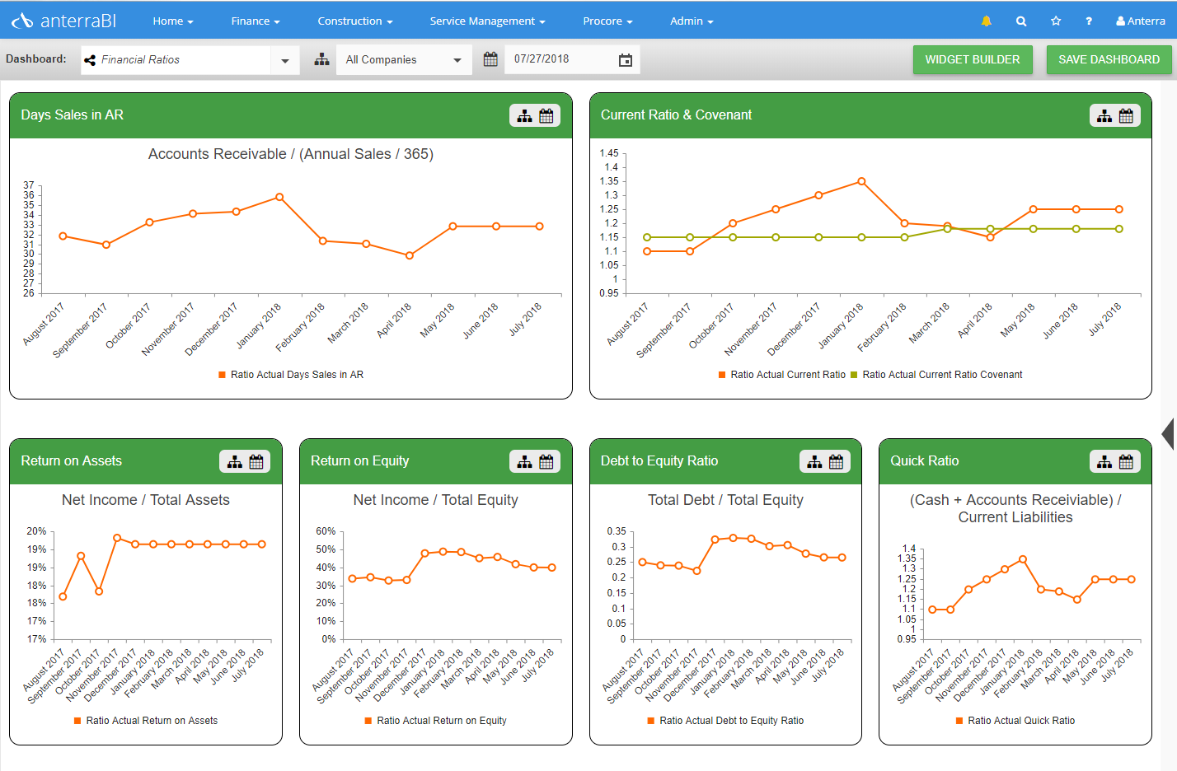Click hierarchy icon on Return on Assets

tap(235, 462)
